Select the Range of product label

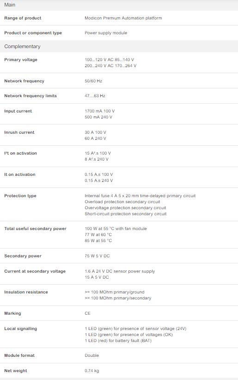[x=23, y=18]
